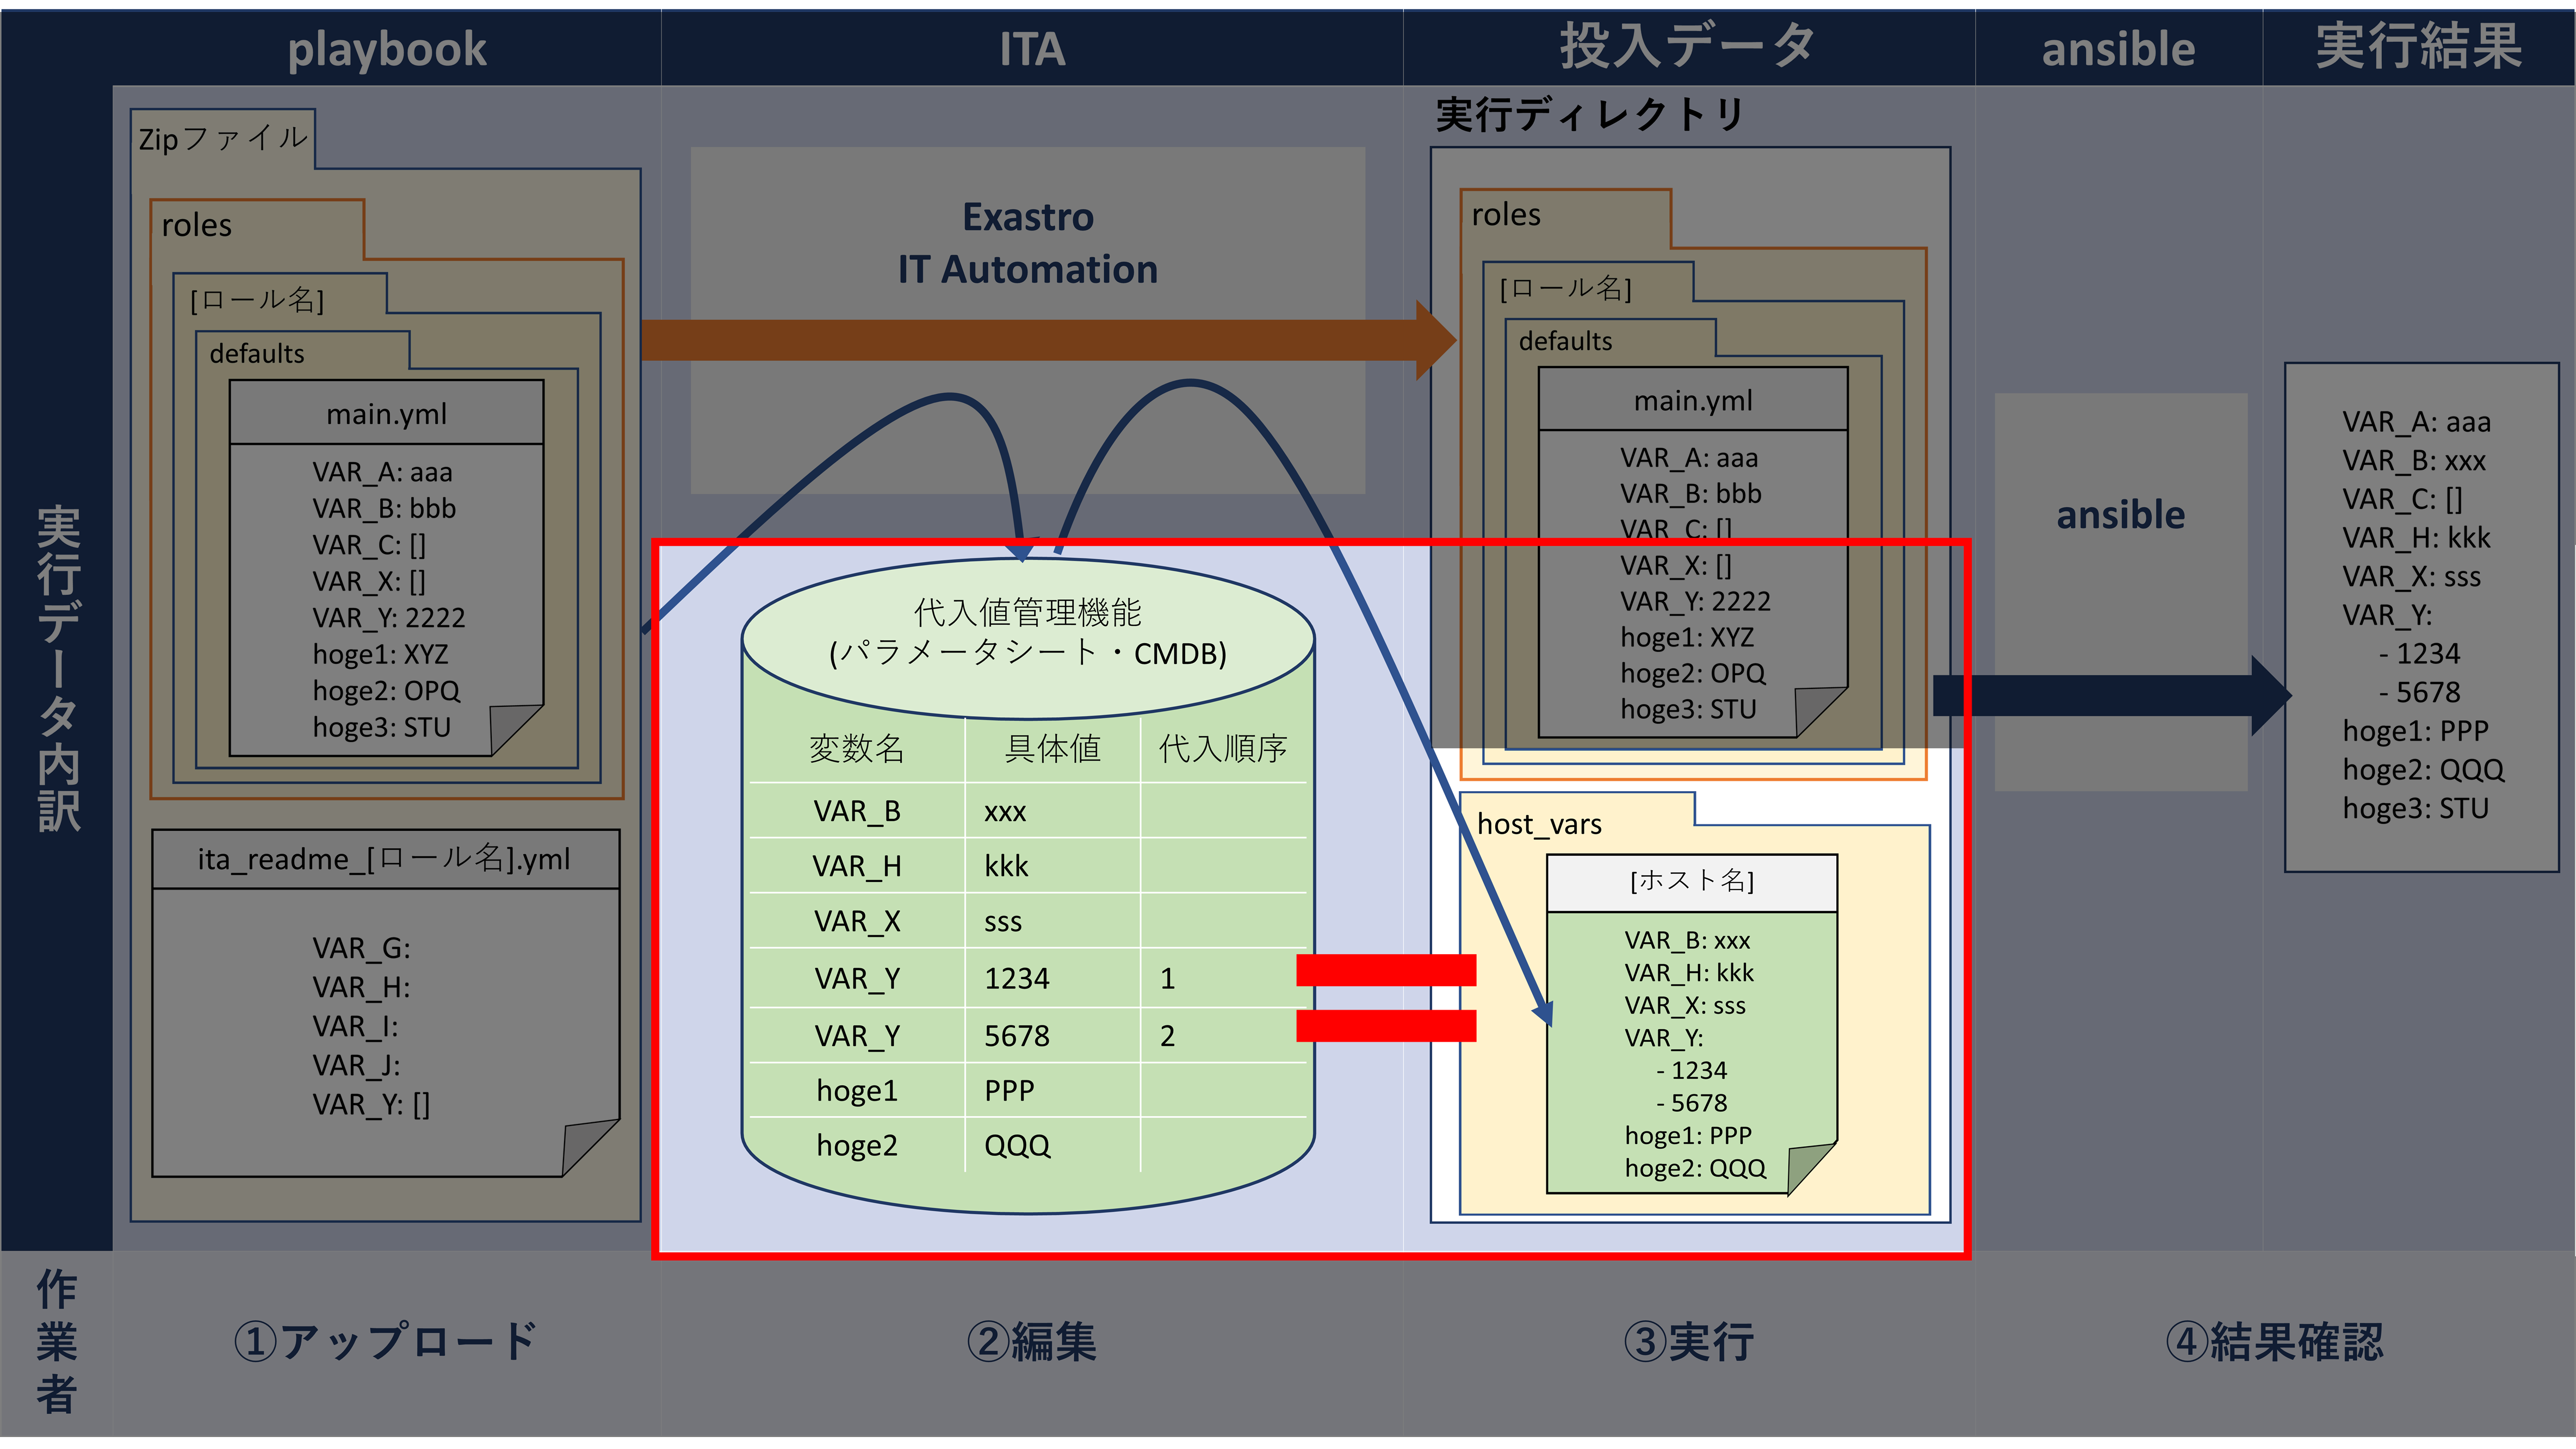Click - 5678 in the [ホスト名] file
The image size is (2576, 1449).
pos(1691,1102)
